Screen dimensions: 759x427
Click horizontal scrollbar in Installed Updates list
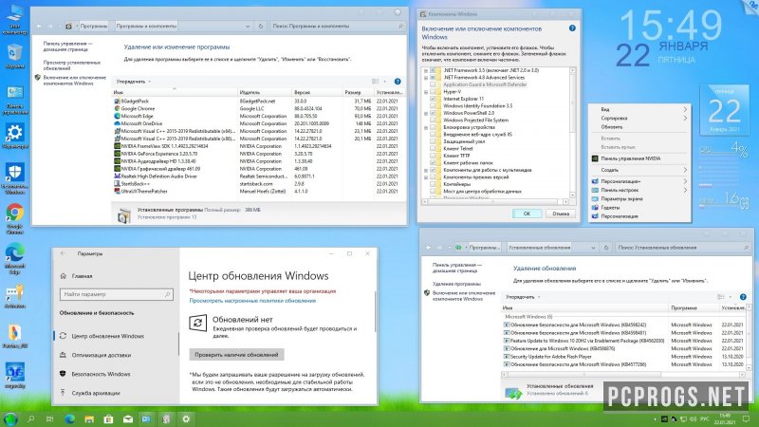(624, 374)
